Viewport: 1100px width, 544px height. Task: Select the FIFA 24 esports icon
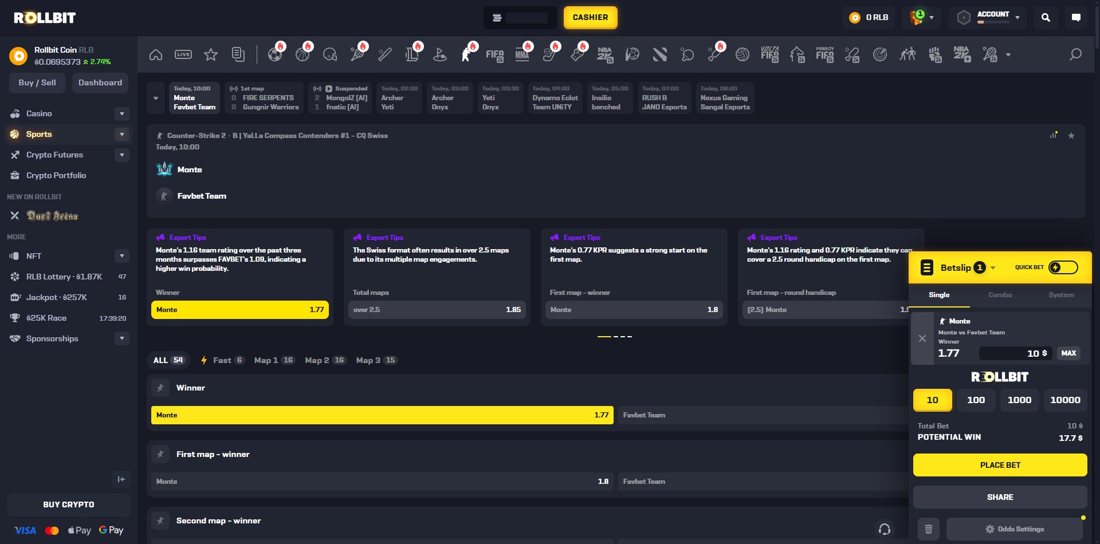pos(495,54)
